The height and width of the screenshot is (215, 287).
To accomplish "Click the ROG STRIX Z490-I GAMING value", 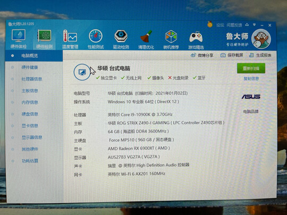I will point(166,123).
